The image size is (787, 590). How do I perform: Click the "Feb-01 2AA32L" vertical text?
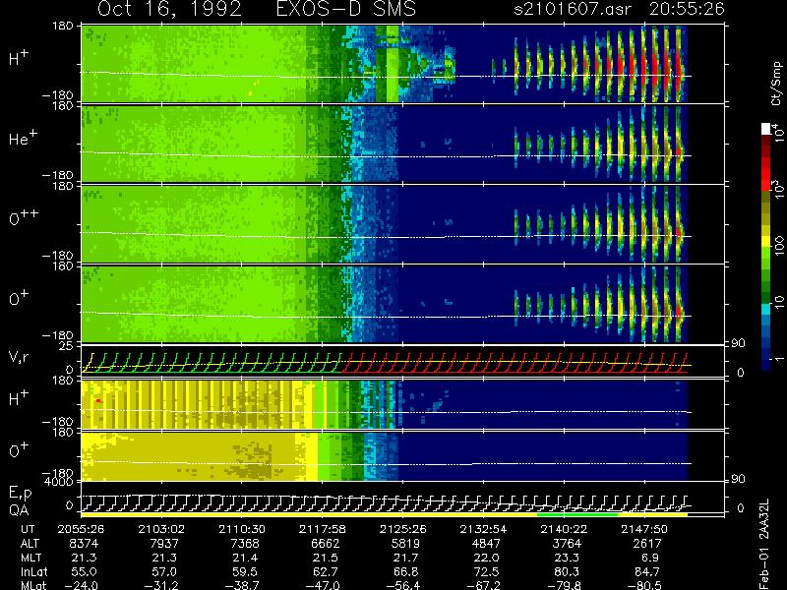click(x=764, y=544)
